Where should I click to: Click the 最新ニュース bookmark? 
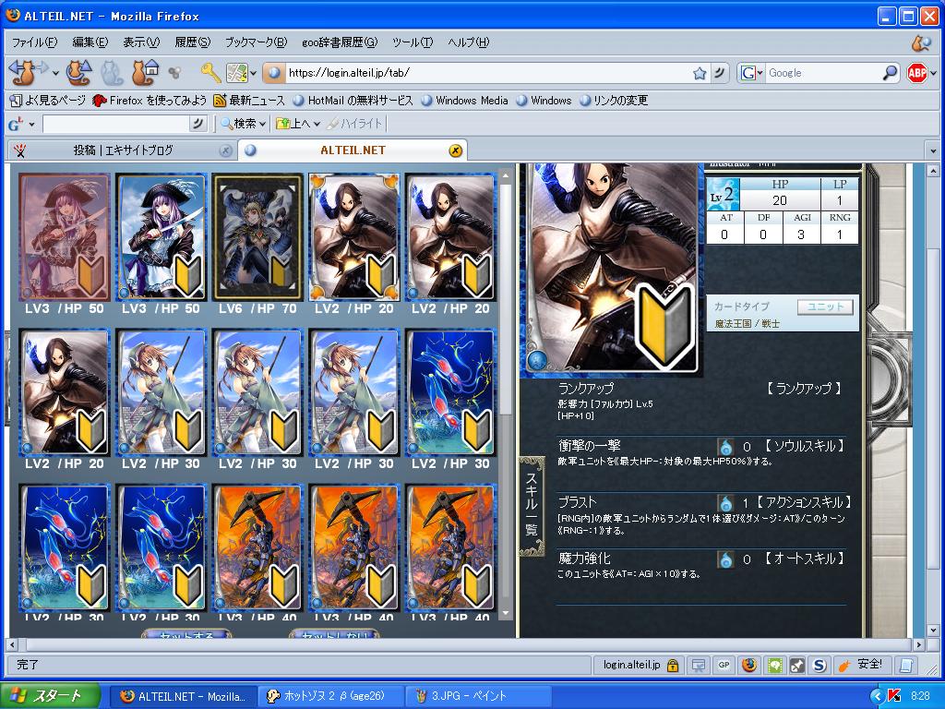coord(250,100)
